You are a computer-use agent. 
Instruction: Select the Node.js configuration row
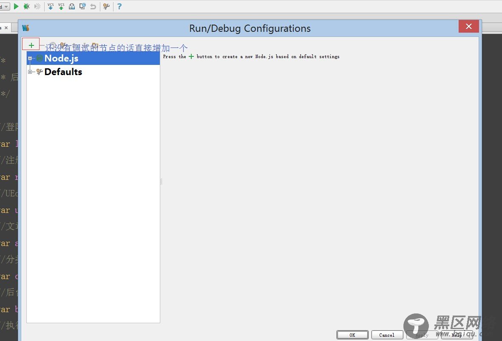click(x=93, y=58)
